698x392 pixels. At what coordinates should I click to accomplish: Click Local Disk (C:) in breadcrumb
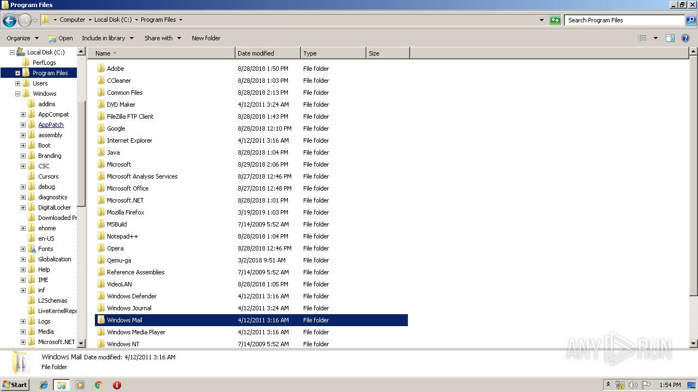coord(113,20)
